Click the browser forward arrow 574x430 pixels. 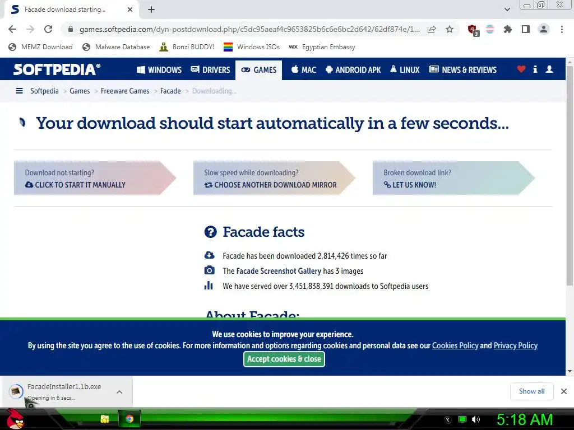pyautogui.click(x=30, y=29)
